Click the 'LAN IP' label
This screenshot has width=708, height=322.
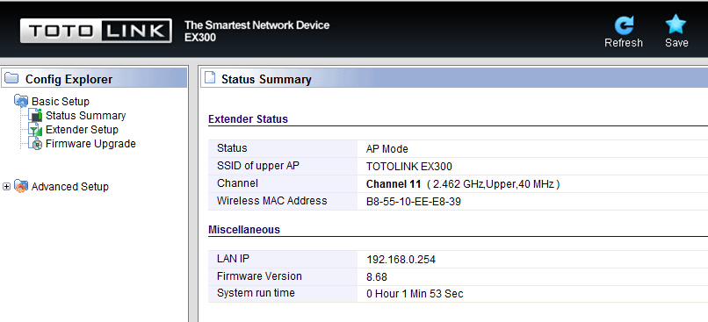233,259
